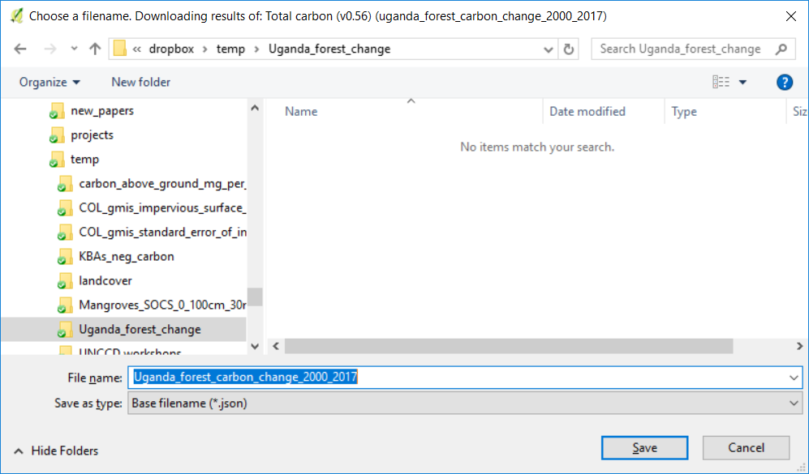The height and width of the screenshot is (474, 809).
Task: Collapse the folder pane via Hide Folders
Action: coord(56,451)
